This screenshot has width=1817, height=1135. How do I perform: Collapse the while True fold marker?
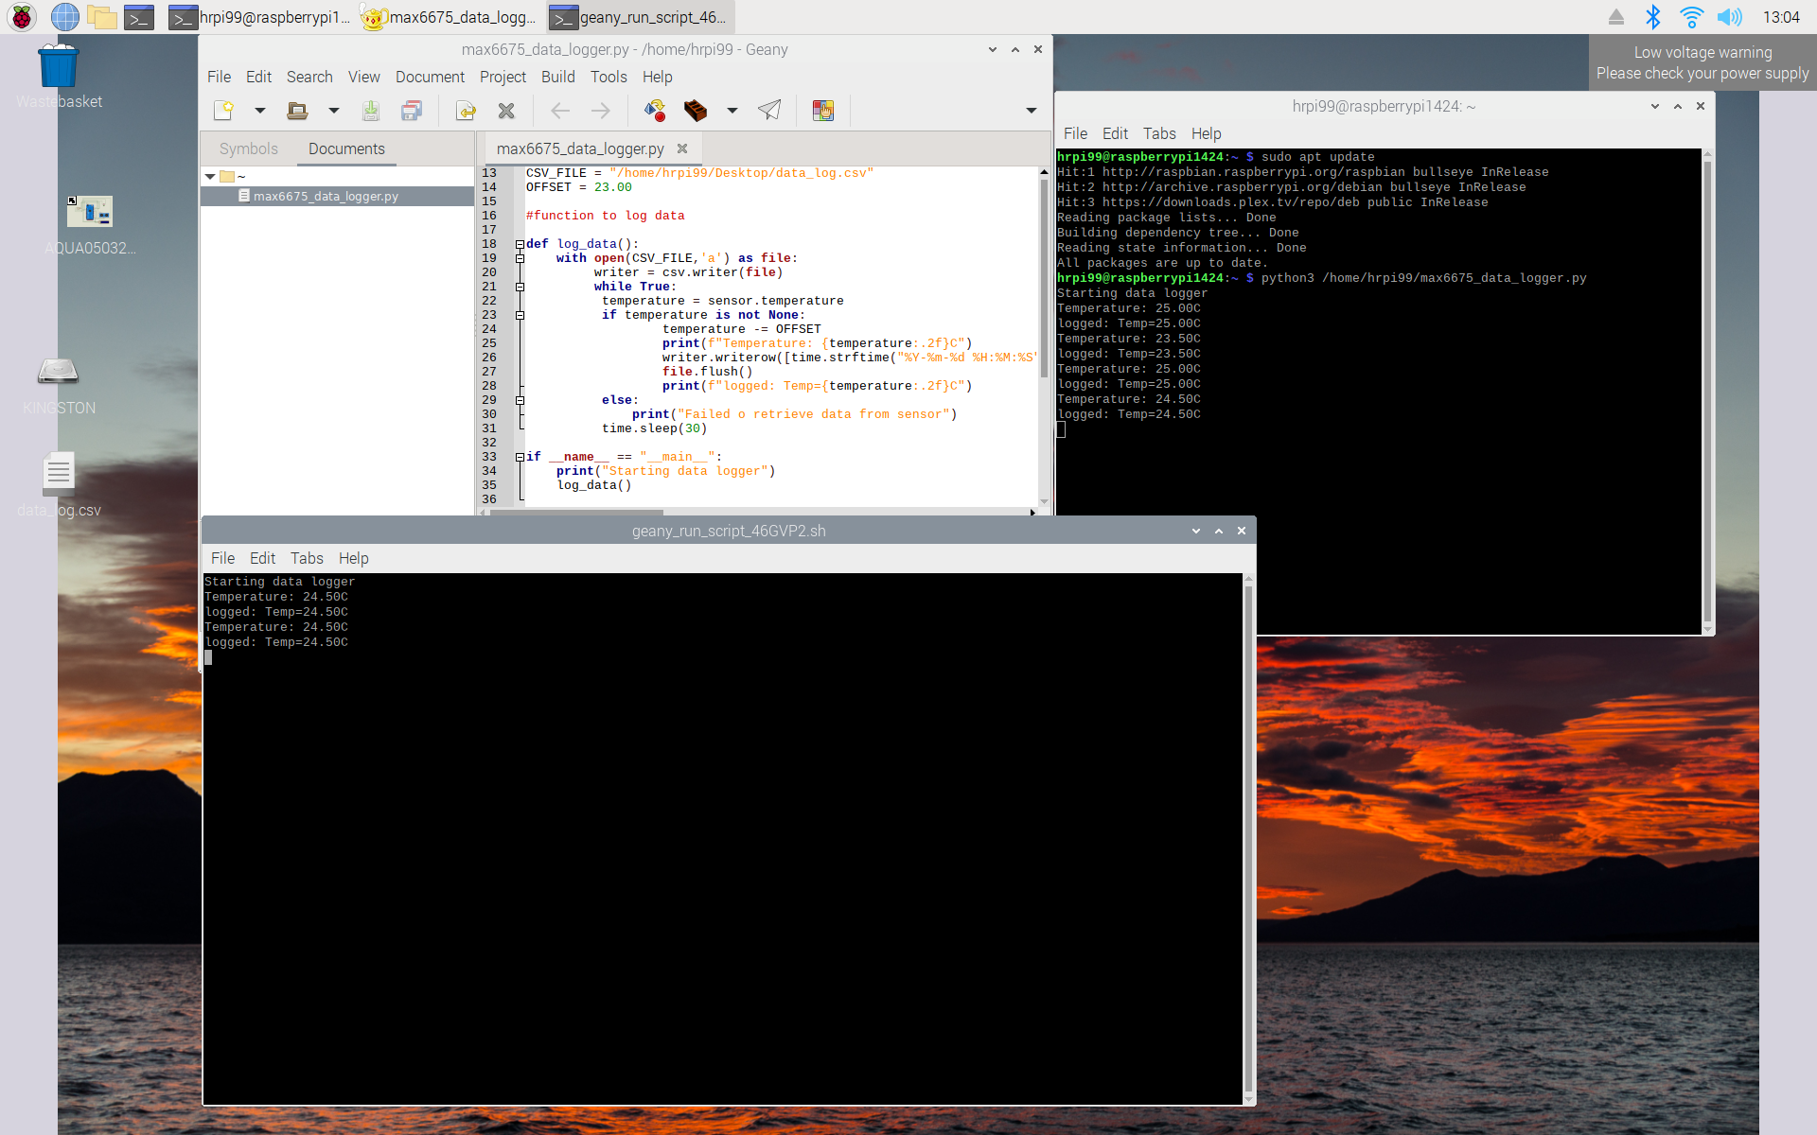coord(520,287)
